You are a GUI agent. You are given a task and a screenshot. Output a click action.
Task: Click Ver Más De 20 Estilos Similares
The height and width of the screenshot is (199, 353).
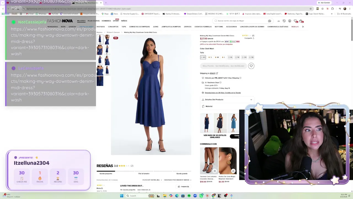[215, 136]
